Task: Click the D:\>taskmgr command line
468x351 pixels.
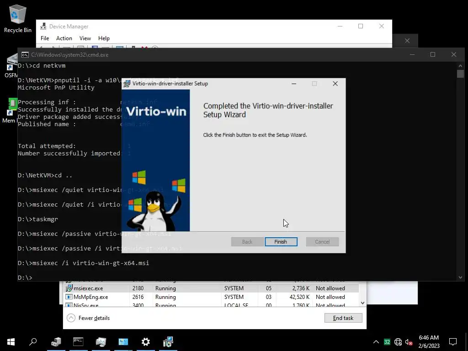Action: point(38,219)
